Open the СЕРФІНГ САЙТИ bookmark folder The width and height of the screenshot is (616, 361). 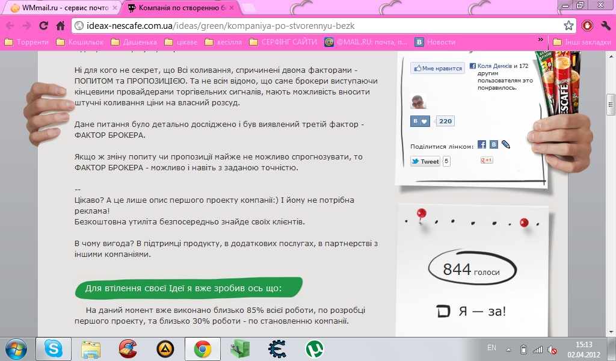(x=283, y=42)
